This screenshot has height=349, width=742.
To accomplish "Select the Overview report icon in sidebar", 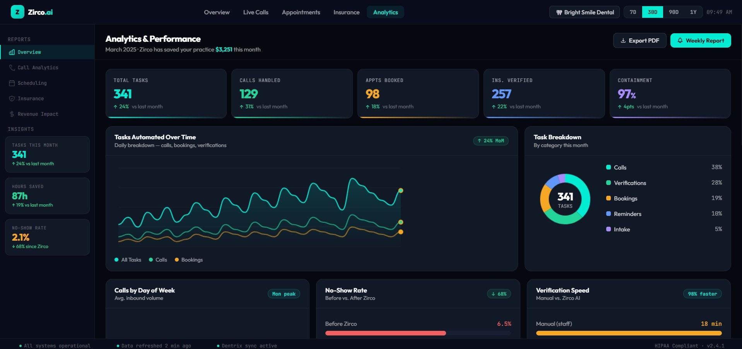I will (12, 52).
